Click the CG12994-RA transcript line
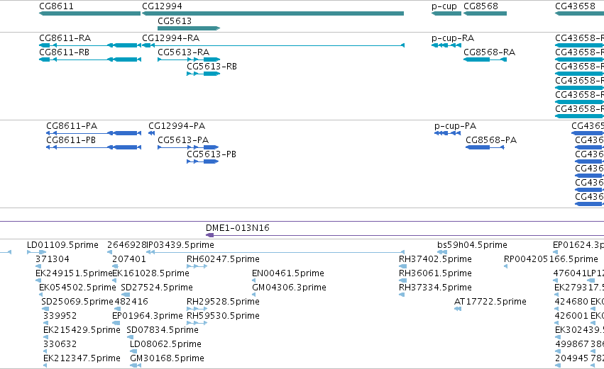604x369 pixels. click(x=273, y=45)
